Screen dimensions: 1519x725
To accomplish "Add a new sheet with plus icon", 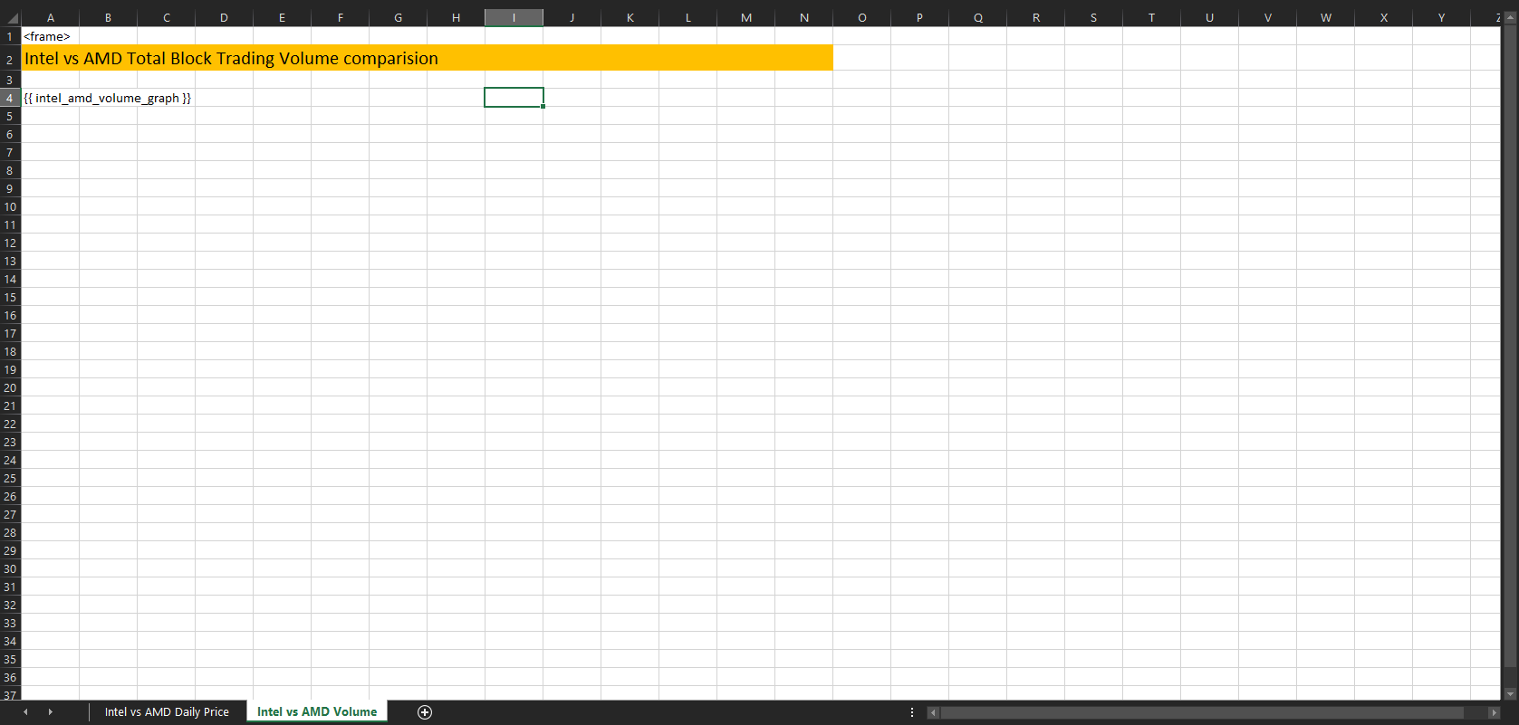I will 425,712.
